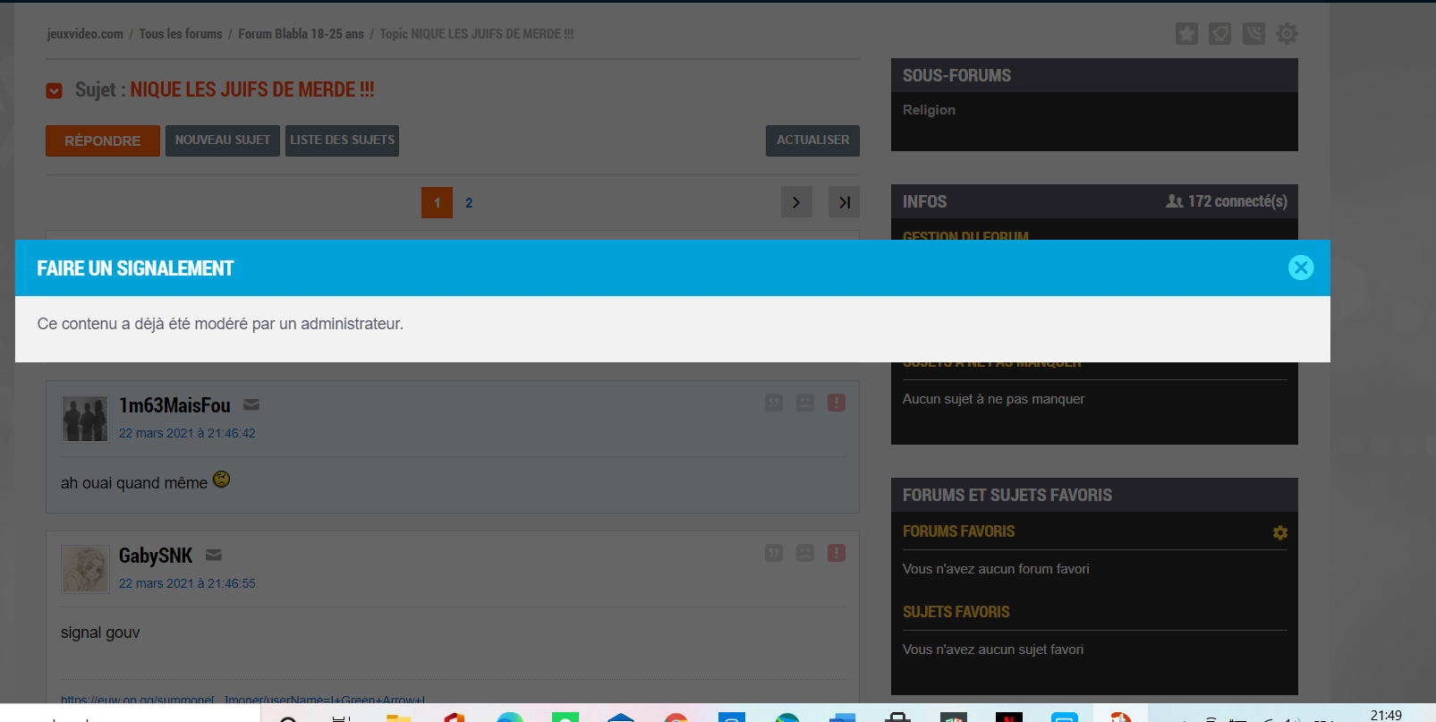Image resolution: width=1436 pixels, height=722 pixels.
Task: Click the RÉPONDRE button
Action: coord(103,140)
